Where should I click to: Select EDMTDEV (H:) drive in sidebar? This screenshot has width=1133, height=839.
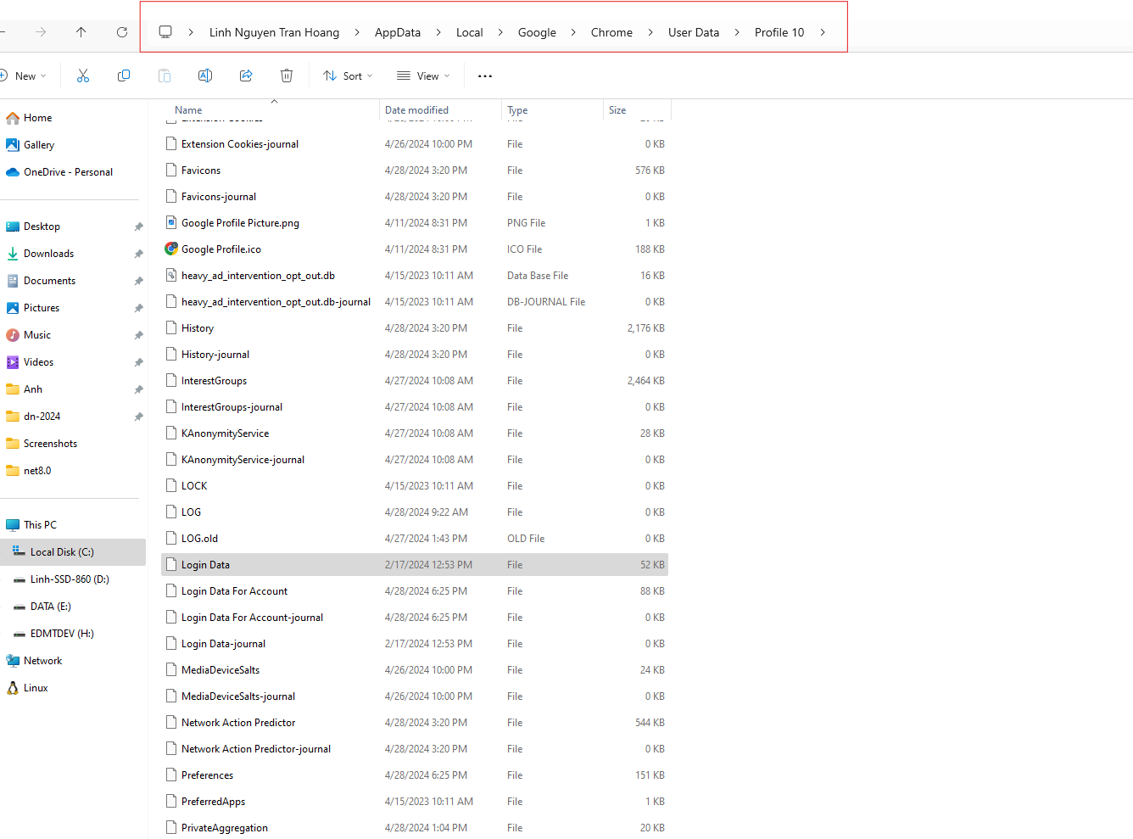[62, 634]
